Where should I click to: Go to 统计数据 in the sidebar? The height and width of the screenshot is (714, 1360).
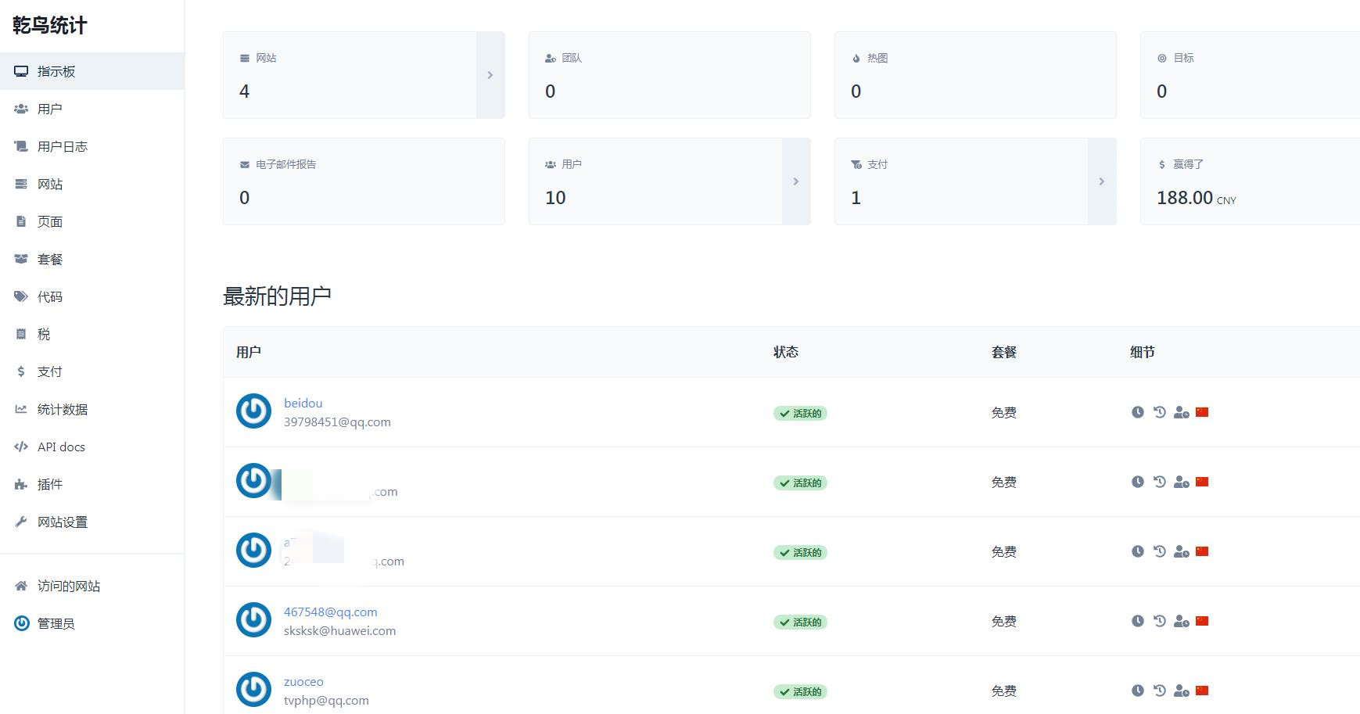pos(63,409)
